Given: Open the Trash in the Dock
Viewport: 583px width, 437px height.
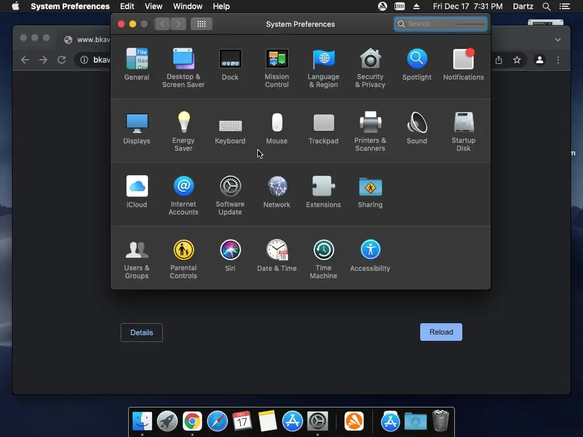Looking at the screenshot, I should (x=441, y=420).
